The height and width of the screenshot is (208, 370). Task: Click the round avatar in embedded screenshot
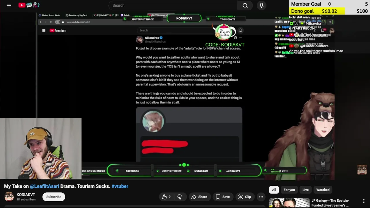coord(153,121)
